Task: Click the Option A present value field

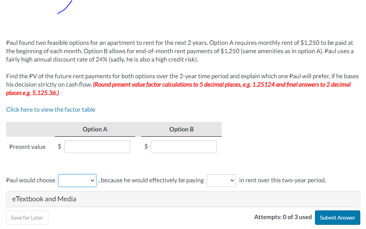Action: click(x=97, y=147)
